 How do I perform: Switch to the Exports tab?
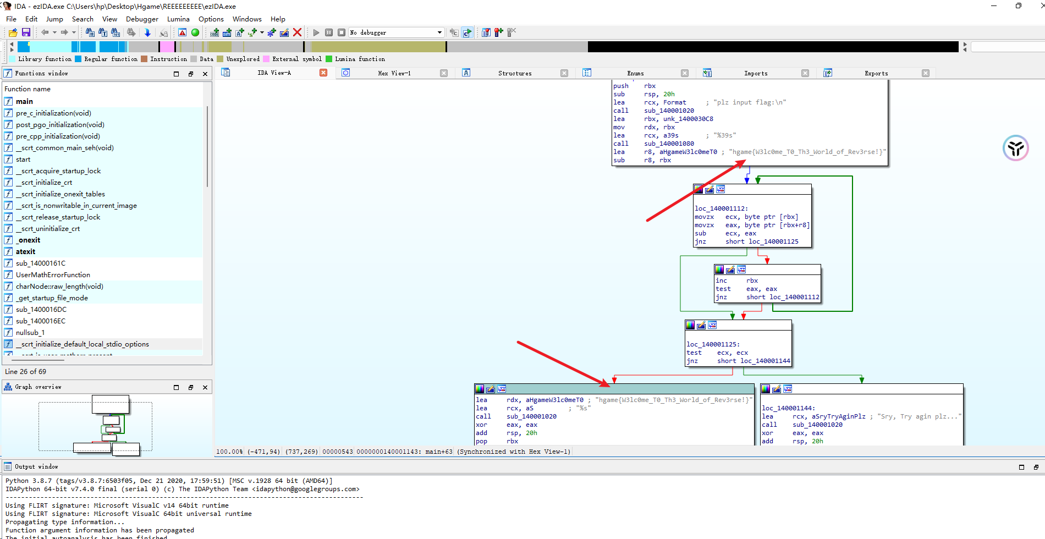(x=876, y=73)
